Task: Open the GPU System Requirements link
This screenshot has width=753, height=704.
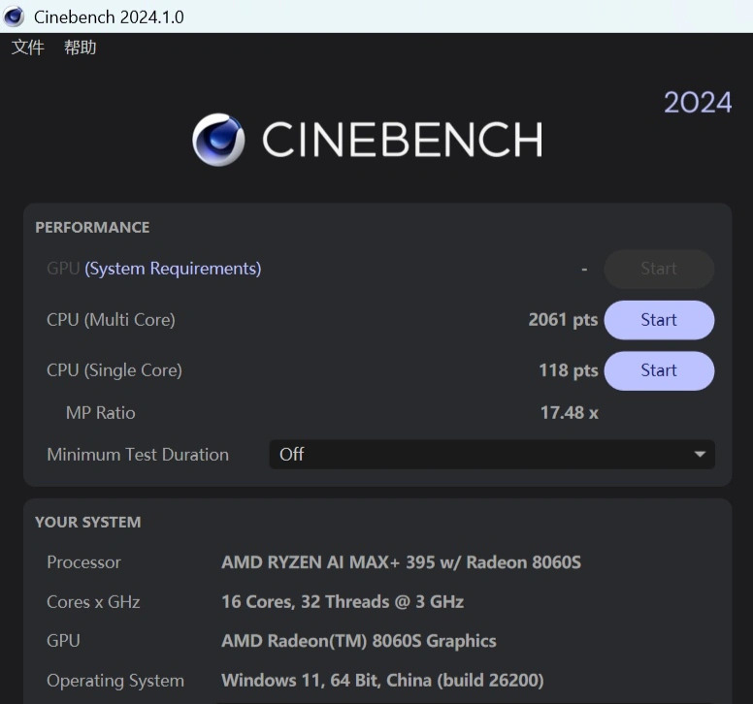Action: [x=173, y=269]
